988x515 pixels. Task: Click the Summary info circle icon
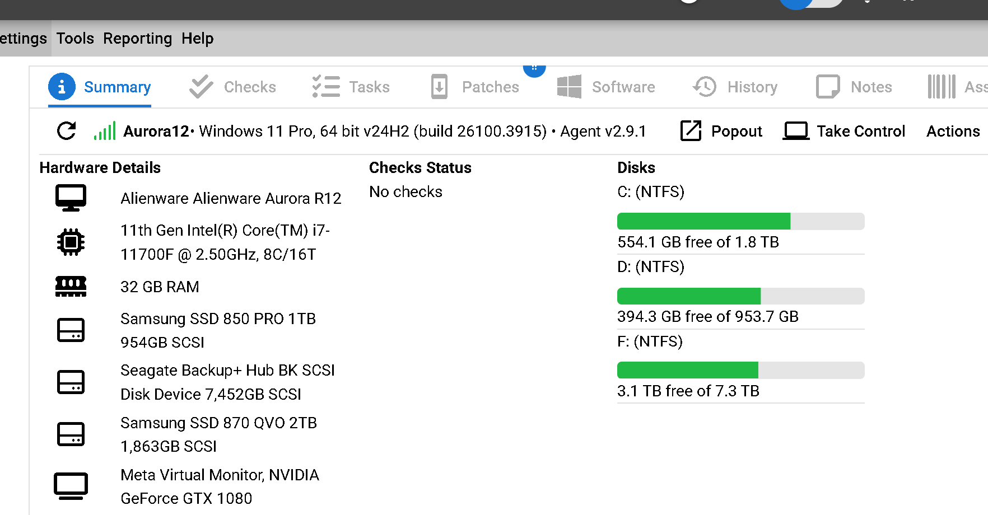point(62,87)
